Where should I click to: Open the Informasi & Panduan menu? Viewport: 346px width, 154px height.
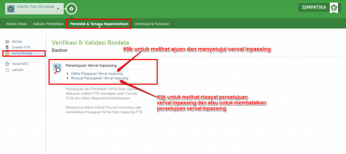(152, 24)
